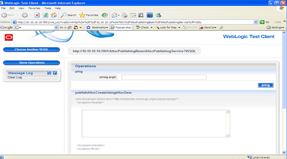287x159 pixels.
Task: Open the Favorites menu
Action: pos(34,8)
